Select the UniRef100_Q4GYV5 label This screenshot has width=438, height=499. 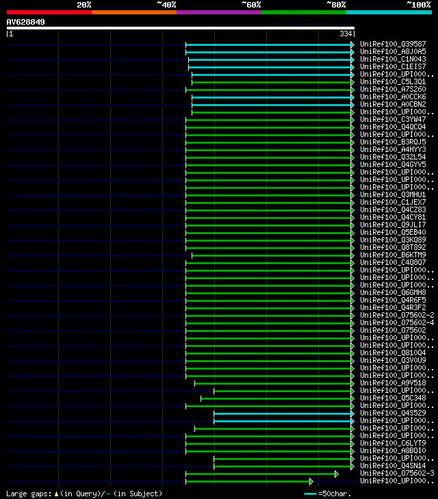point(393,164)
